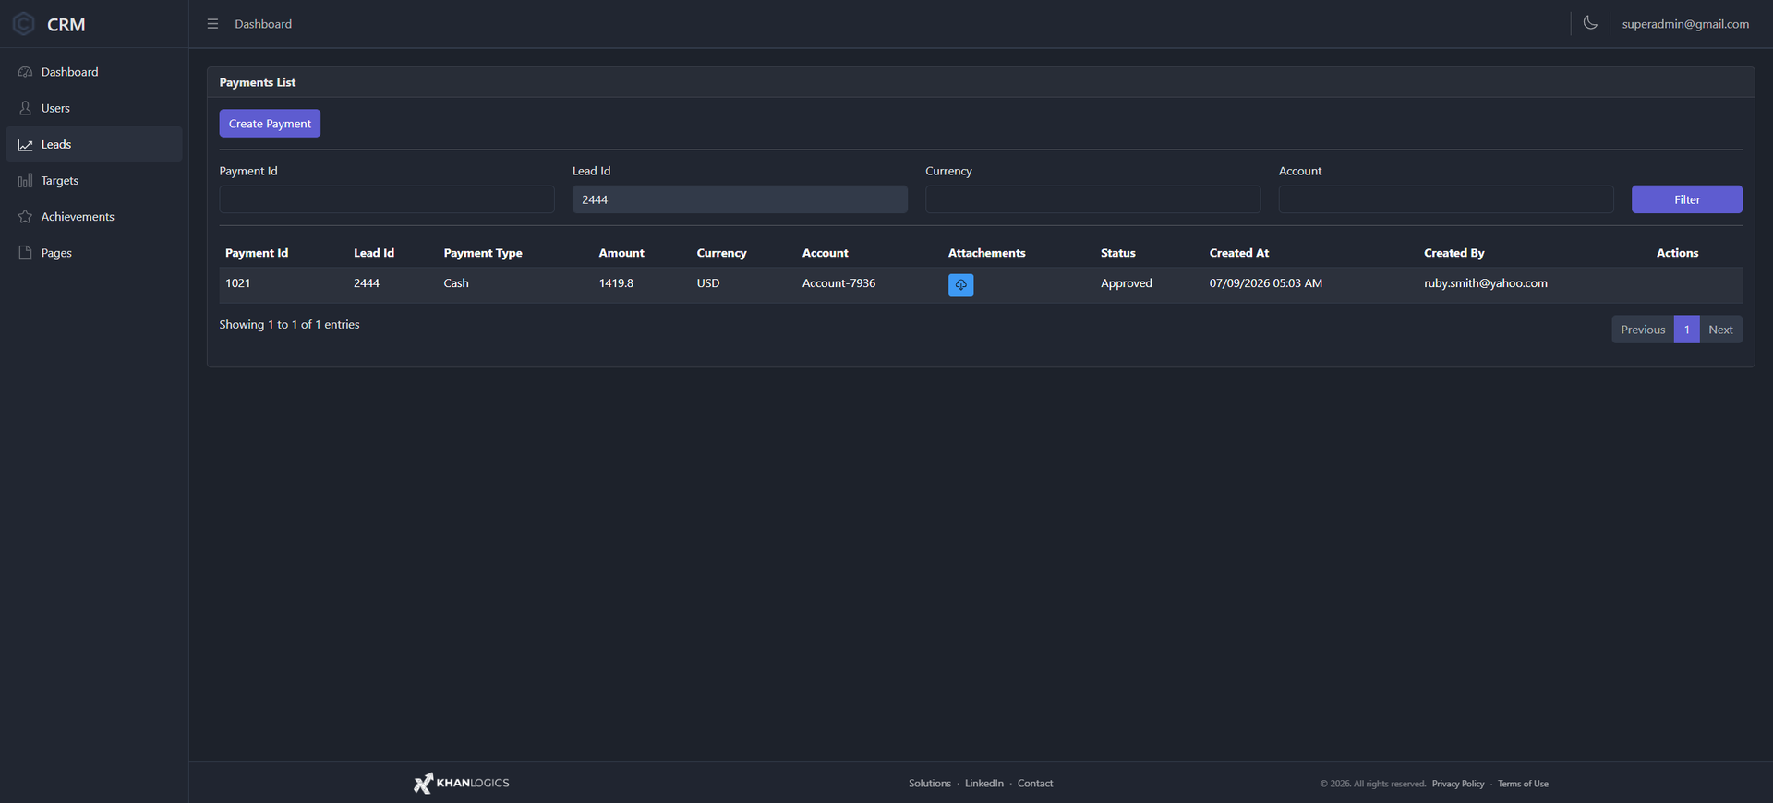Viewport: 1773px width, 803px height.
Task: Click the Achievements star icon
Action: [25, 217]
